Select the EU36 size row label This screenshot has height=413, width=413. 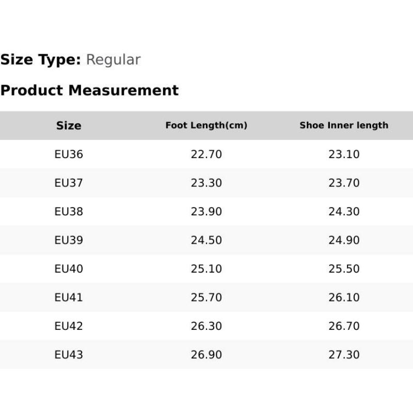click(x=69, y=154)
